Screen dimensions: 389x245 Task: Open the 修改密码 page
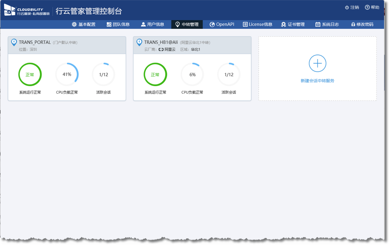click(362, 25)
